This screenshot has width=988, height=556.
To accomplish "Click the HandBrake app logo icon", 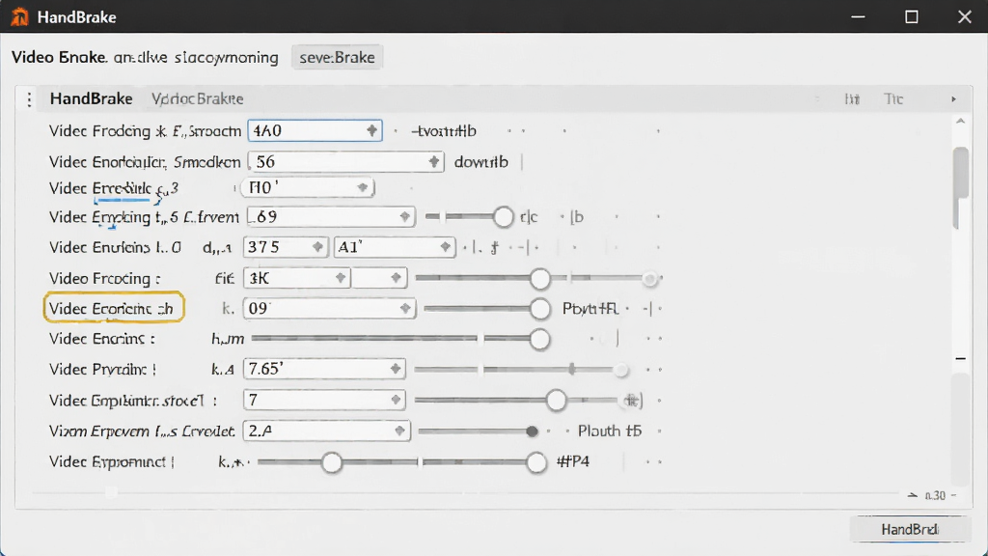I will click(19, 16).
